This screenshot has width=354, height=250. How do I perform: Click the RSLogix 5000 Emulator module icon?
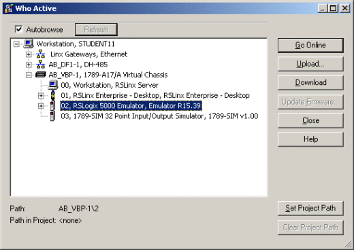(x=52, y=106)
